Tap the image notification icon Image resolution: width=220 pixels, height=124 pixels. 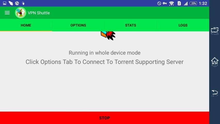tap(5, 3)
